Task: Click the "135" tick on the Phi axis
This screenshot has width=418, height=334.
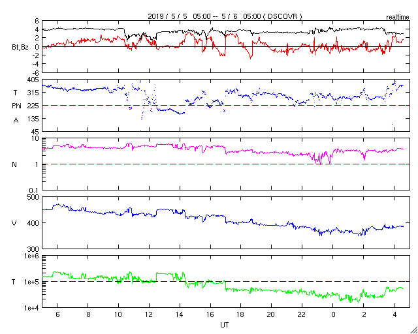Action: (33, 119)
